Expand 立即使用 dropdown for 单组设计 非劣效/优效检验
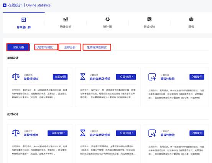 126,77
